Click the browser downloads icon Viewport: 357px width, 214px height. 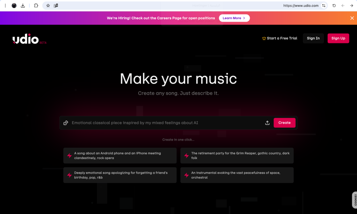pyautogui.click(x=23, y=6)
